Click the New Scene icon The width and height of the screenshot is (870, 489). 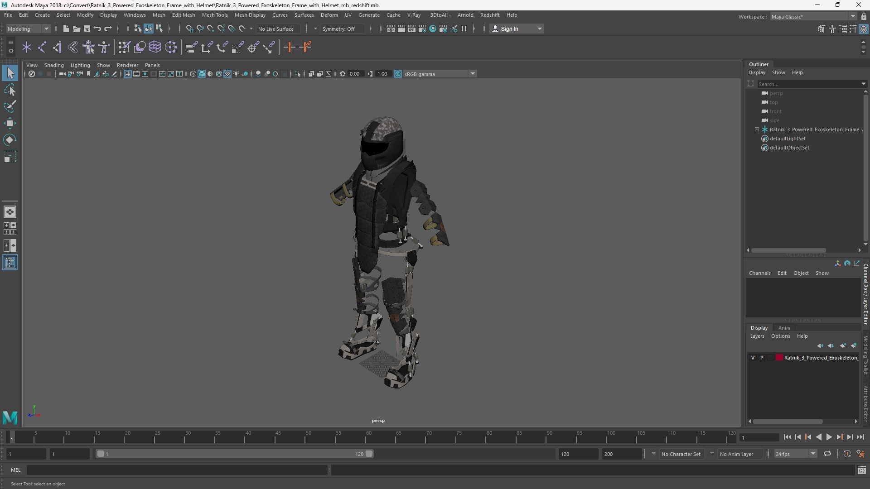point(66,29)
